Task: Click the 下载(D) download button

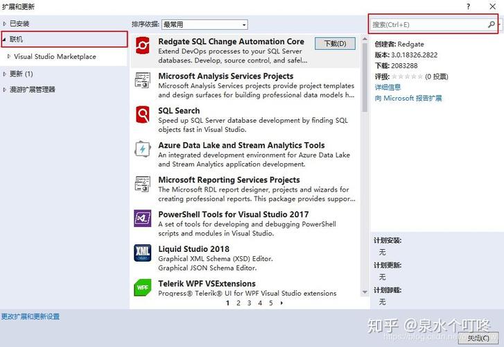Action: pyautogui.click(x=335, y=44)
